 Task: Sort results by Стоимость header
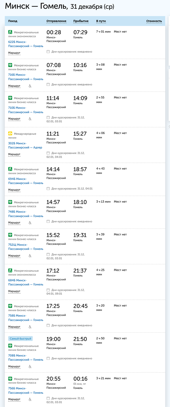154,21
